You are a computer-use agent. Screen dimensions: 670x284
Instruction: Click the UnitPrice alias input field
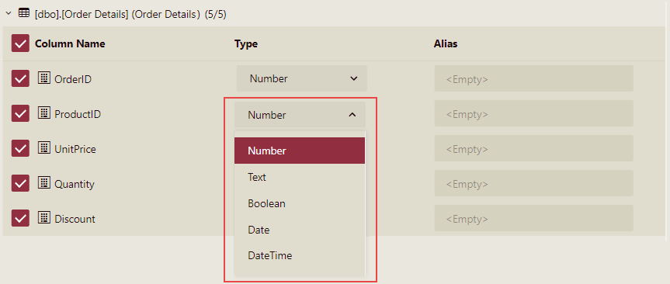coord(533,149)
